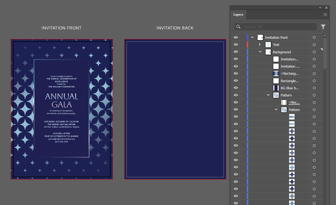Collapse the Invitation front layer group
The height and width of the screenshot is (205, 336).
(x=252, y=37)
